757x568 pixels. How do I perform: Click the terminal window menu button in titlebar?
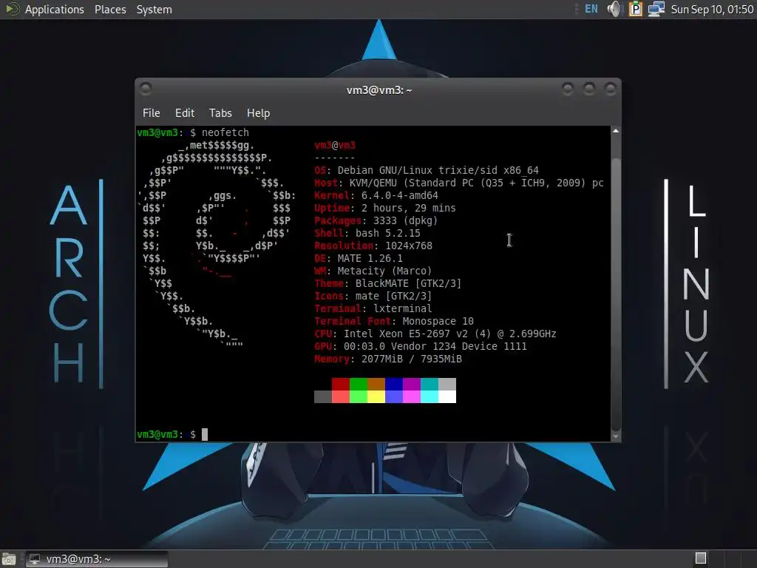pyautogui.click(x=146, y=89)
